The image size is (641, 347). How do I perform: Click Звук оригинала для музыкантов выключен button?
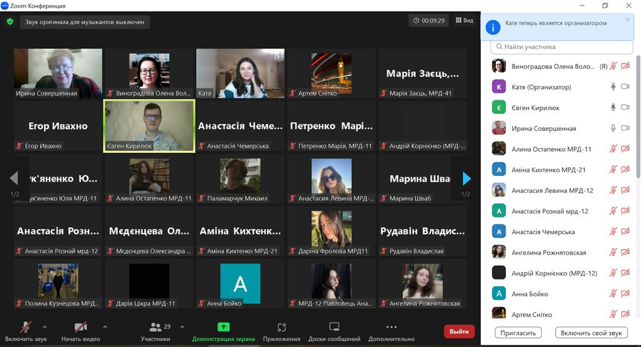[x=85, y=22]
